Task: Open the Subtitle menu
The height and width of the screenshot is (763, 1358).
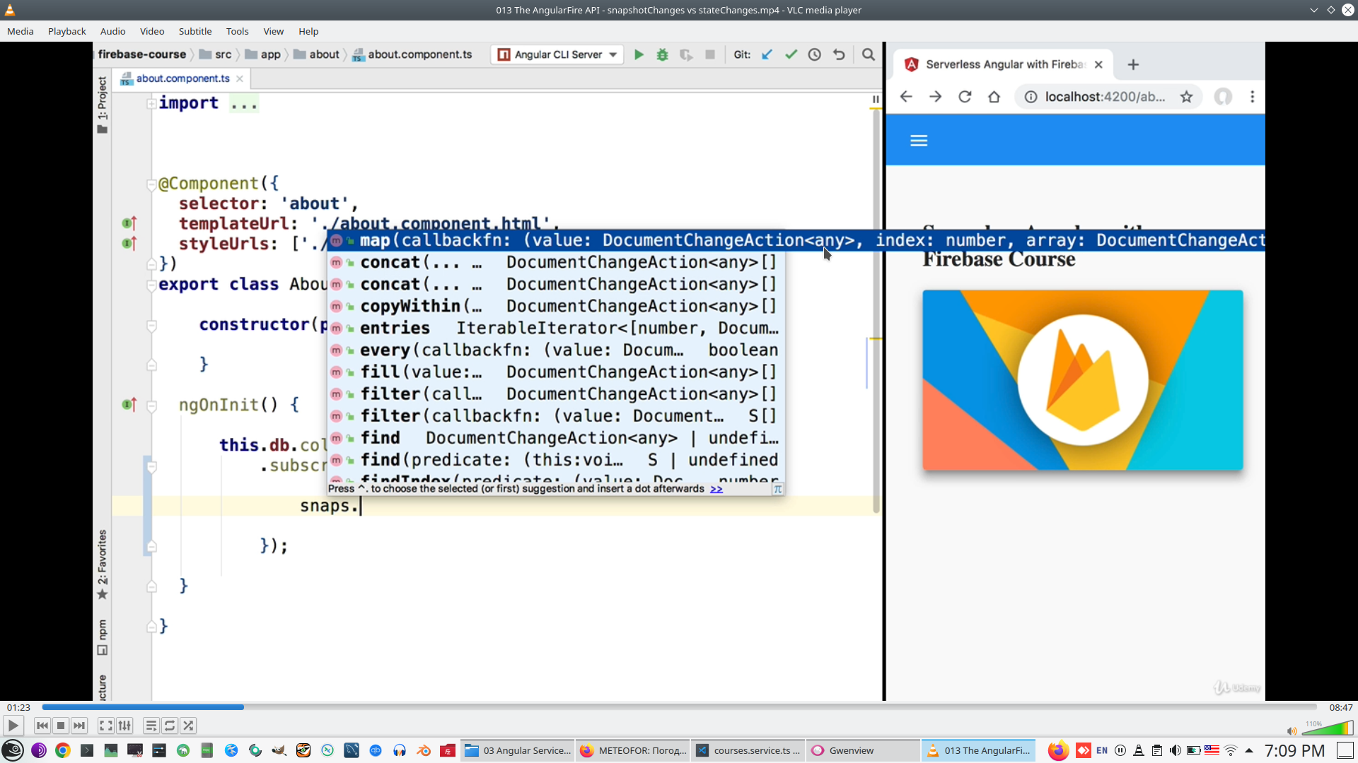Action: tap(195, 31)
